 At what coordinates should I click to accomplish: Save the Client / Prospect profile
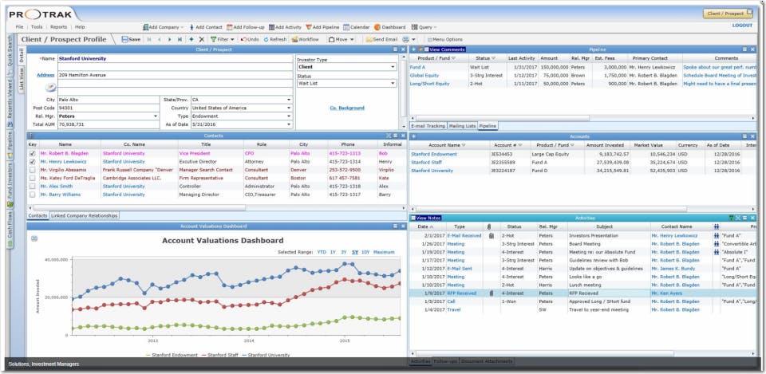131,40
